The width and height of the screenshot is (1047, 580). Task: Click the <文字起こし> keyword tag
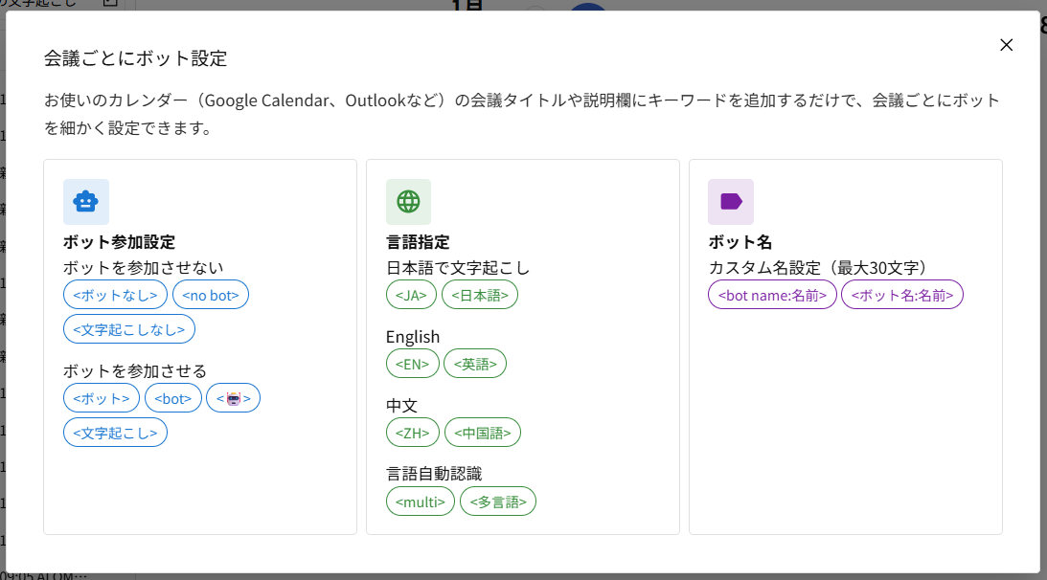click(x=115, y=432)
